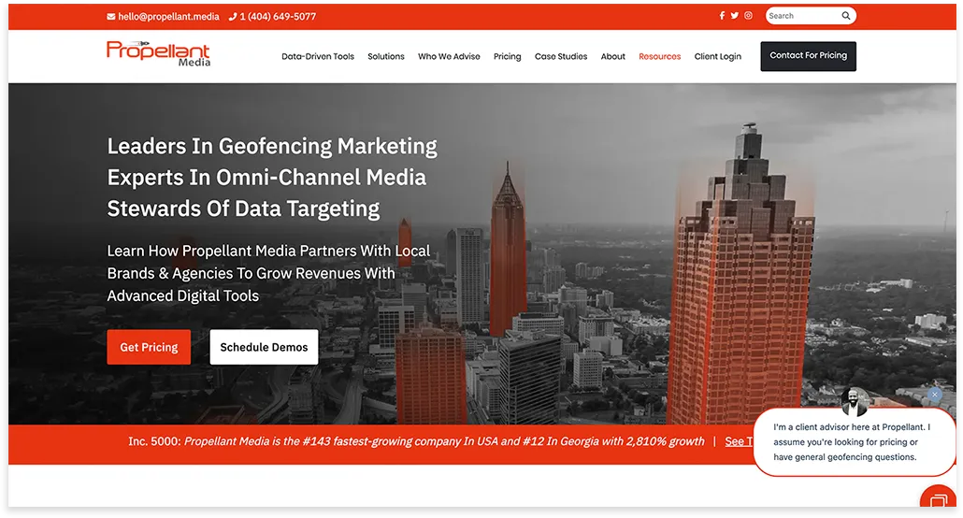963x518 pixels.
Task: Close the chat advisor popup
Action: point(934,395)
